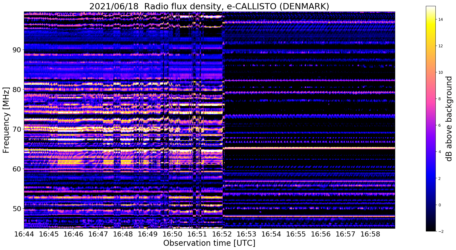Click the 50 MHz frequency tick label
The image size is (456, 250).
[16, 209]
